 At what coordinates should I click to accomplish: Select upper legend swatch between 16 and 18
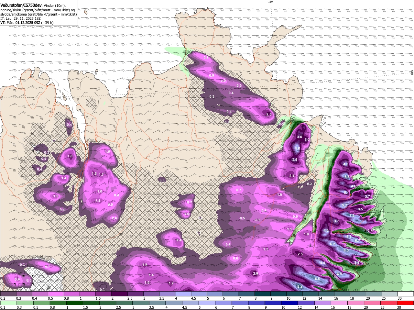click(342, 293)
